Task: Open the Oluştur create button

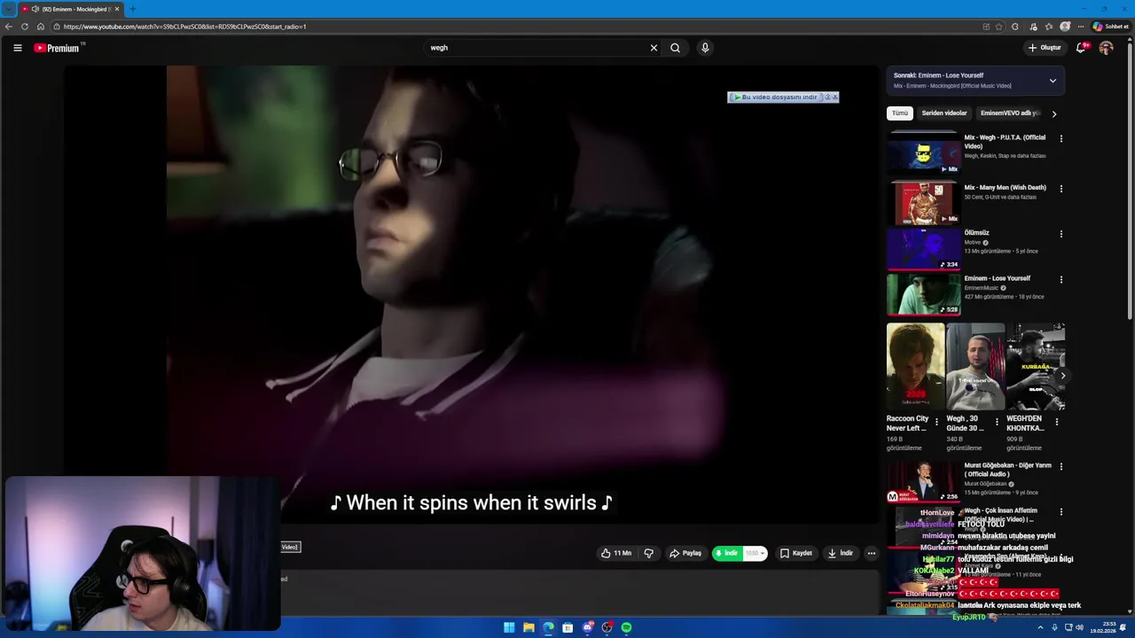Action: coord(1045,48)
